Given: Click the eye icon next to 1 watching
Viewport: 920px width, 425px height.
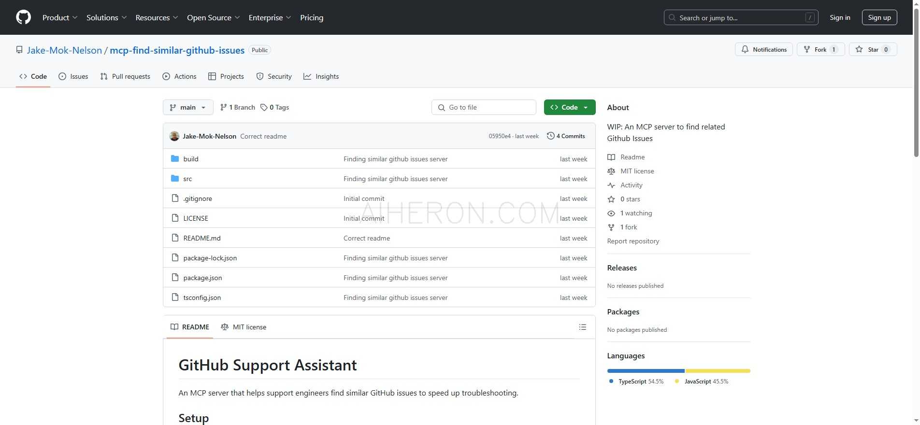Looking at the screenshot, I should click(x=611, y=213).
